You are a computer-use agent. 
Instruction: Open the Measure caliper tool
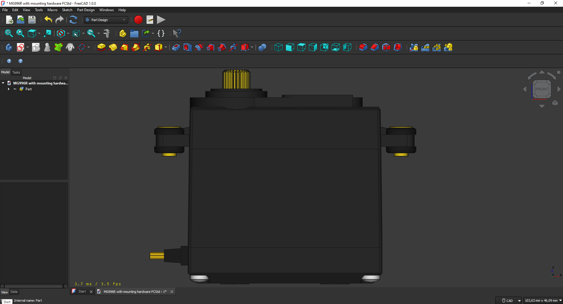107,33
